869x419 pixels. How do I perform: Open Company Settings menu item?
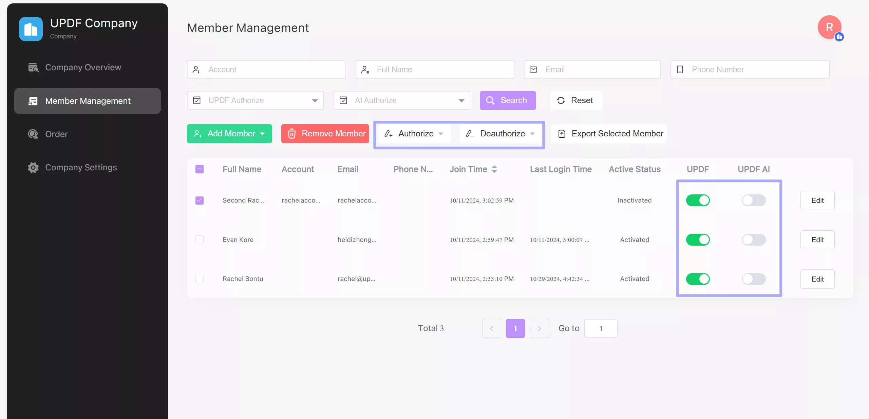[x=88, y=168]
